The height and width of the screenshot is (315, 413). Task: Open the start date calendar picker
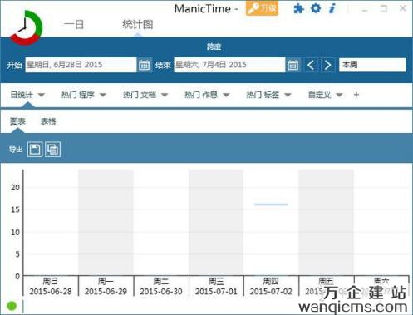coord(145,65)
